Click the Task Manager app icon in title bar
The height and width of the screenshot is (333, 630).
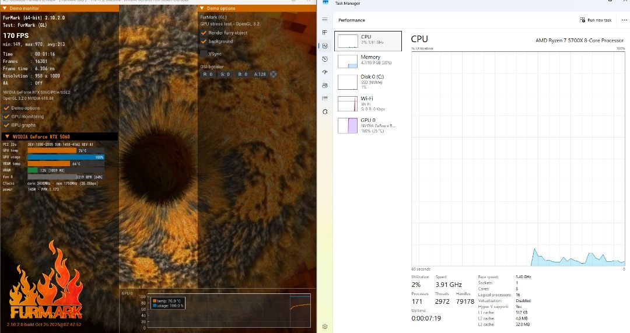pyautogui.click(x=326, y=2)
